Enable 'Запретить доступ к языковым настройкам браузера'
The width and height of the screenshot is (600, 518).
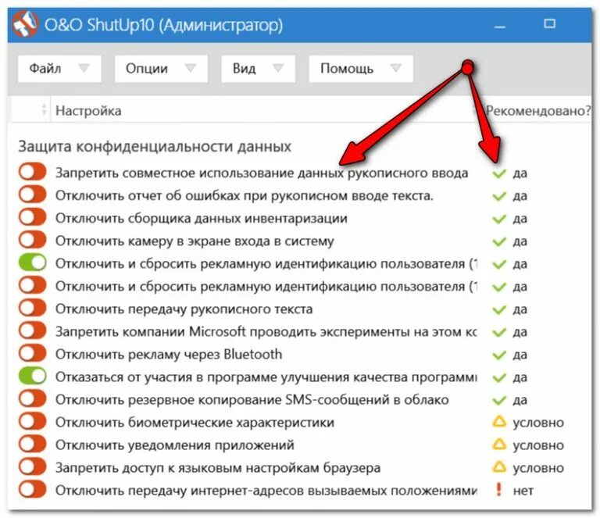coord(33,466)
